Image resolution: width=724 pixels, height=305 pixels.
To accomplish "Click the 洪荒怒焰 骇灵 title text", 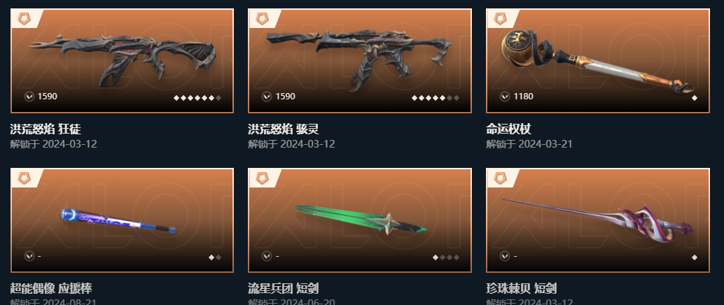I will 283,129.
